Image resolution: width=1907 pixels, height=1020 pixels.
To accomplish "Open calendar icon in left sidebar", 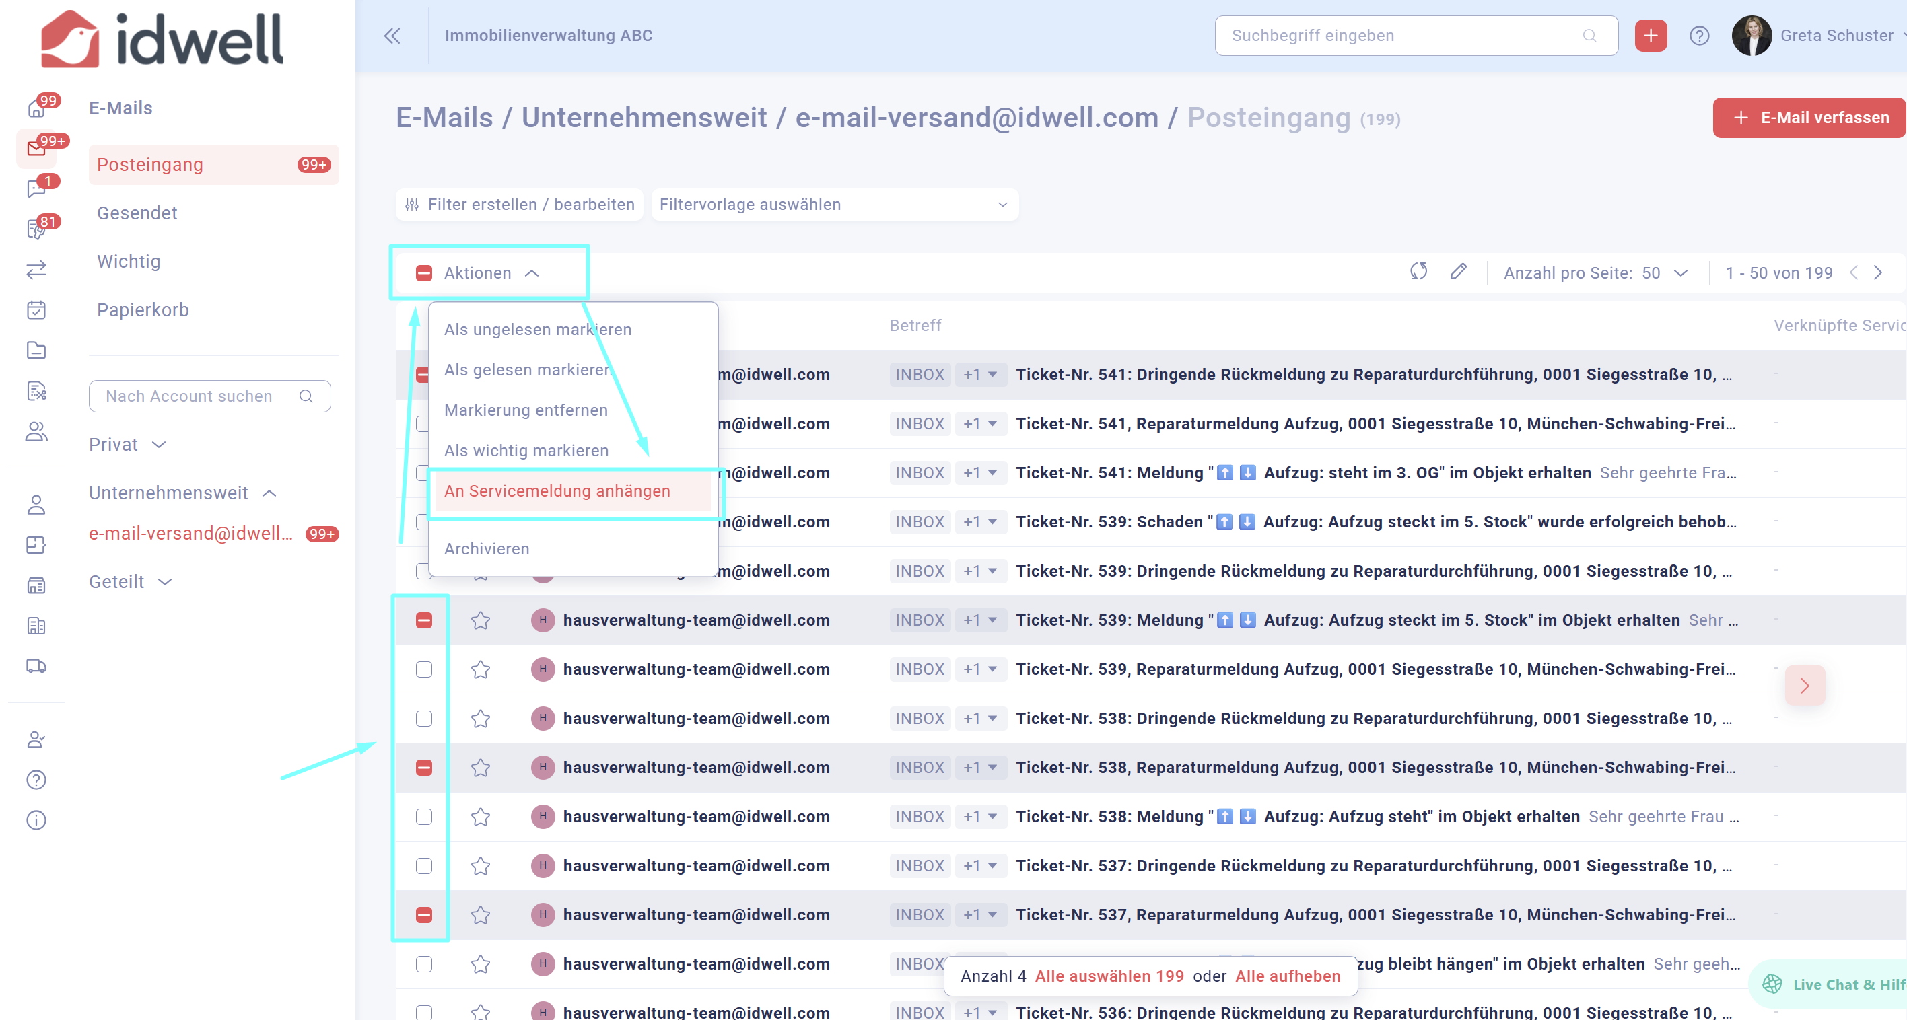I will click(36, 309).
